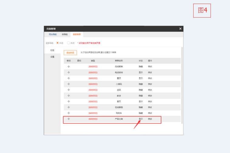Switch to the 网站导航 tab
This screenshot has height=153, width=230.
point(53,35)
